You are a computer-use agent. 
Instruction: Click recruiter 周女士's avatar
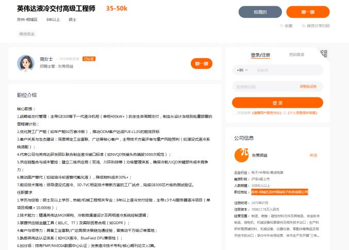coord(26,63)
